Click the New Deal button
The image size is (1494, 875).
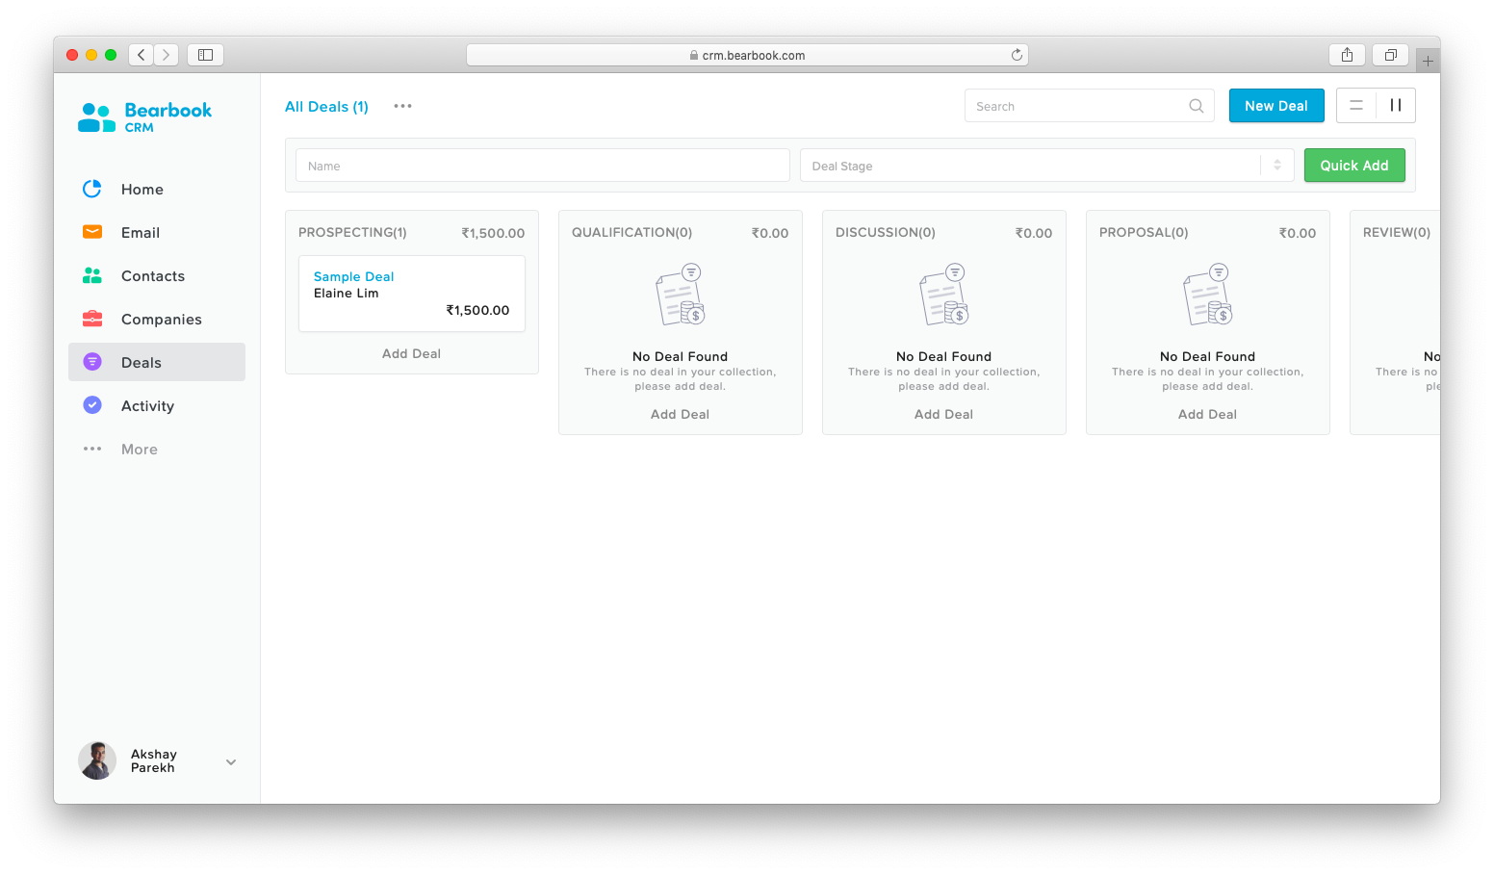(x=1276, y=106)
